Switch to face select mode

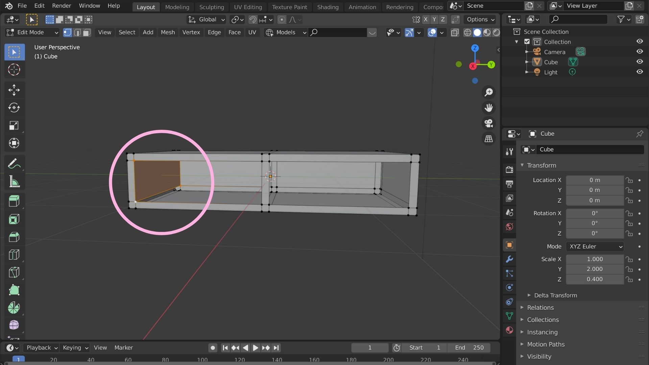(86, 32)
